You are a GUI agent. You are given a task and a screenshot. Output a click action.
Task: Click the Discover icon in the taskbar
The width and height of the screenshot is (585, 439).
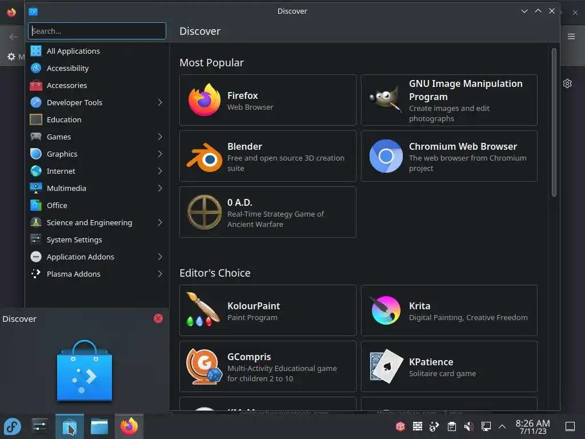[69, 426]
